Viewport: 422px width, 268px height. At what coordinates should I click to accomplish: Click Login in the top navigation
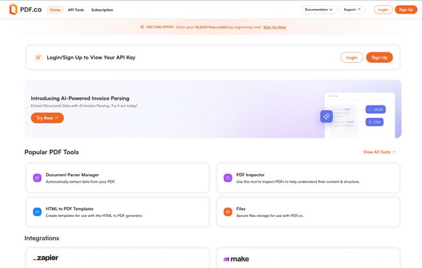coord(383,10)
